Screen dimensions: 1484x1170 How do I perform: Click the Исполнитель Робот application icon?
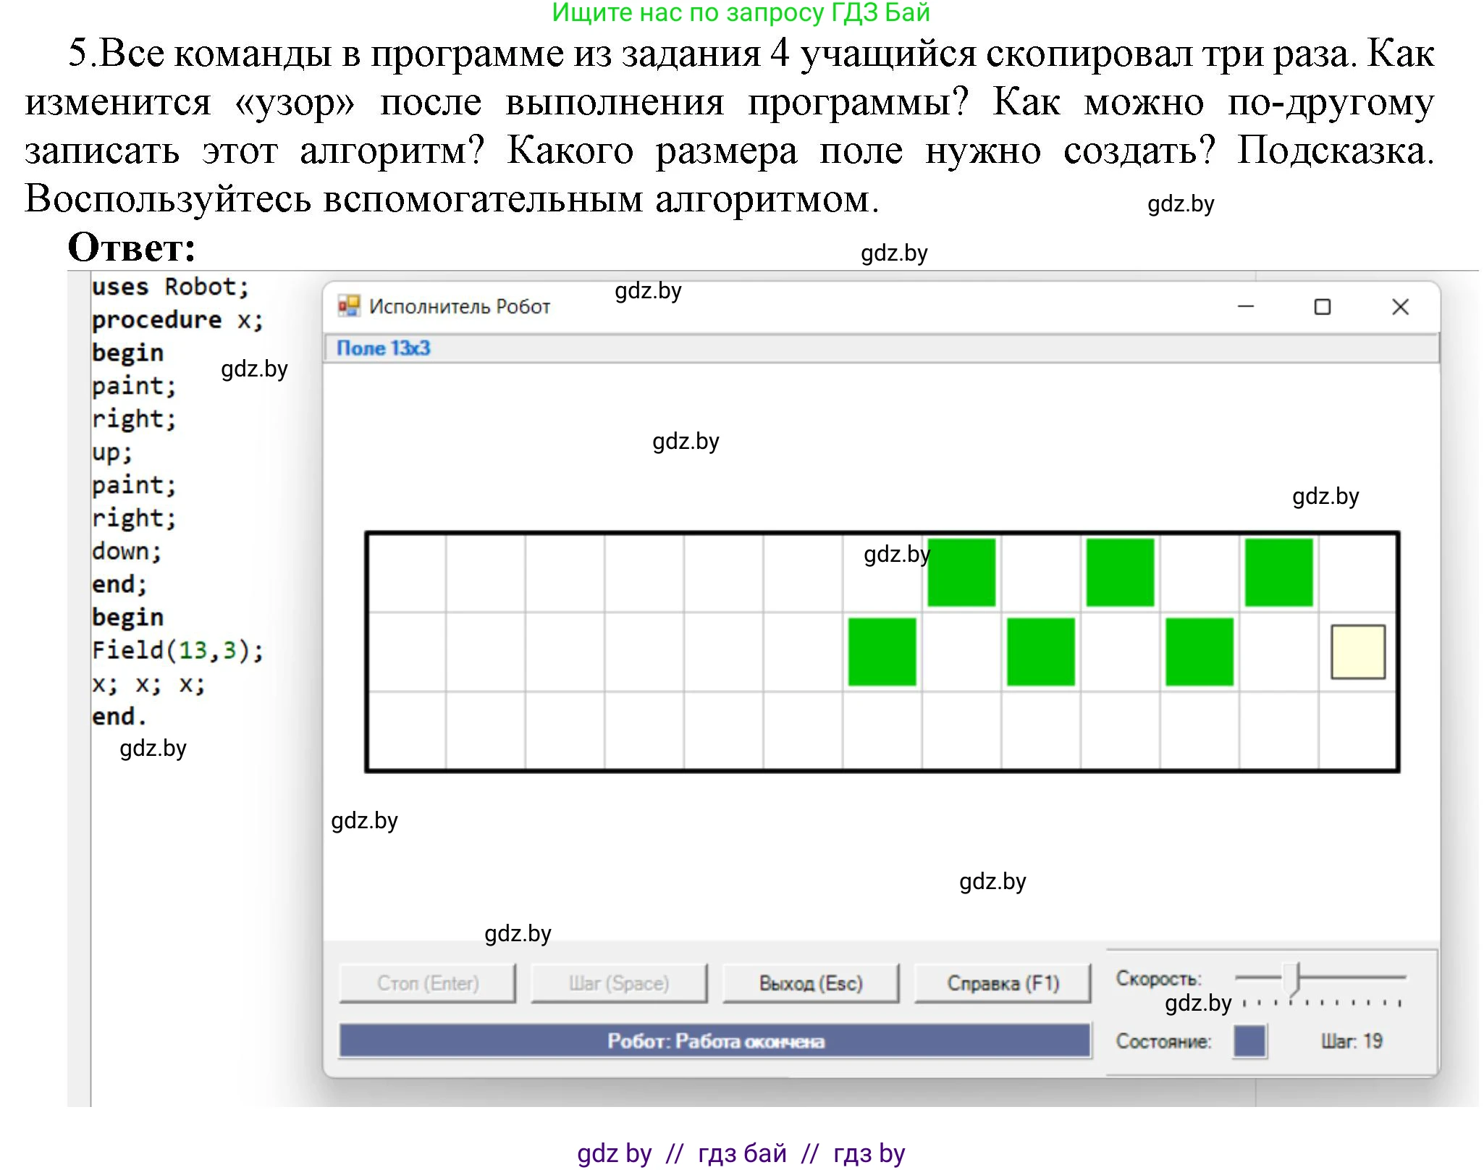349,306
